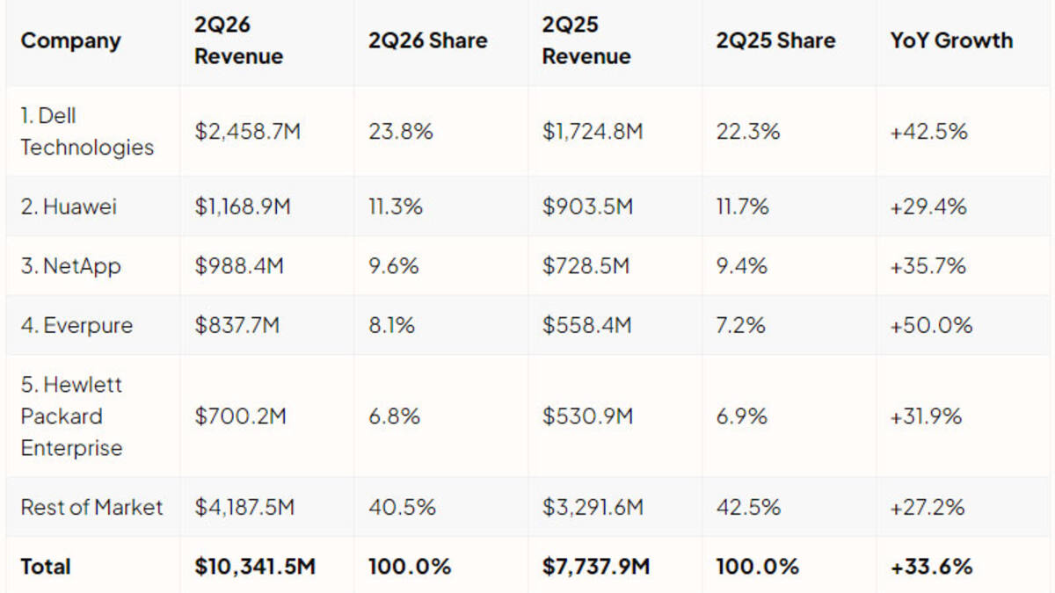
Task: Click the 40.5% share value
Action: (x=402, y=507)
